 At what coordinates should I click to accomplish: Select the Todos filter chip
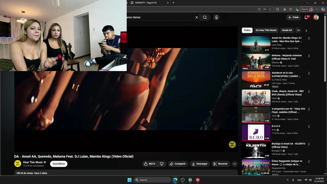247,30
